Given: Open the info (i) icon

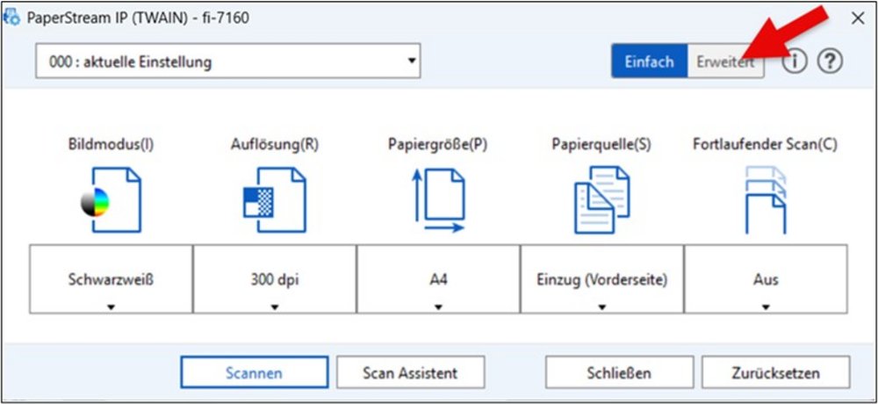Looking at the screenshot, I should pyautogui.click(x=795, y=61).
